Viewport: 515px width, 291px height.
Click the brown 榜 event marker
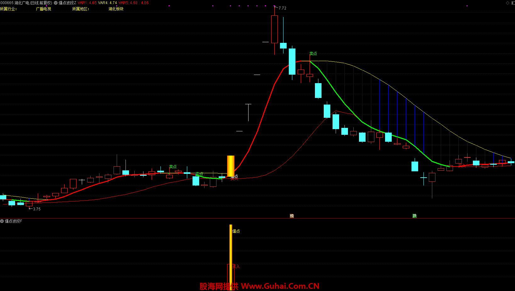[292, 216]
